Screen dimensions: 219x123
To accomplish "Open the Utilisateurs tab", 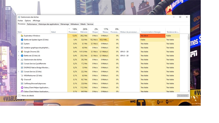I will pyautogui.click(x=74, y=24).
